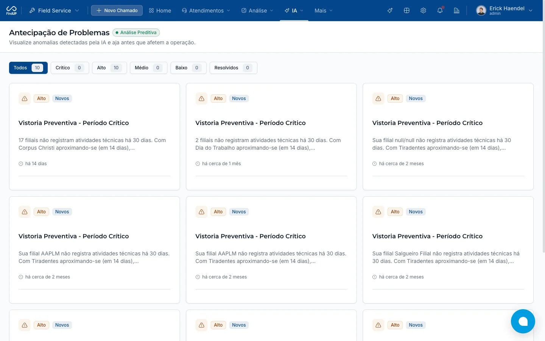
Task: Open the Erick Haendel user menu
Action: click(x=505, y=11)
